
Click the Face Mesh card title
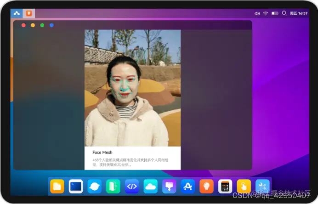pyautogui.click(x=102, y=153)
